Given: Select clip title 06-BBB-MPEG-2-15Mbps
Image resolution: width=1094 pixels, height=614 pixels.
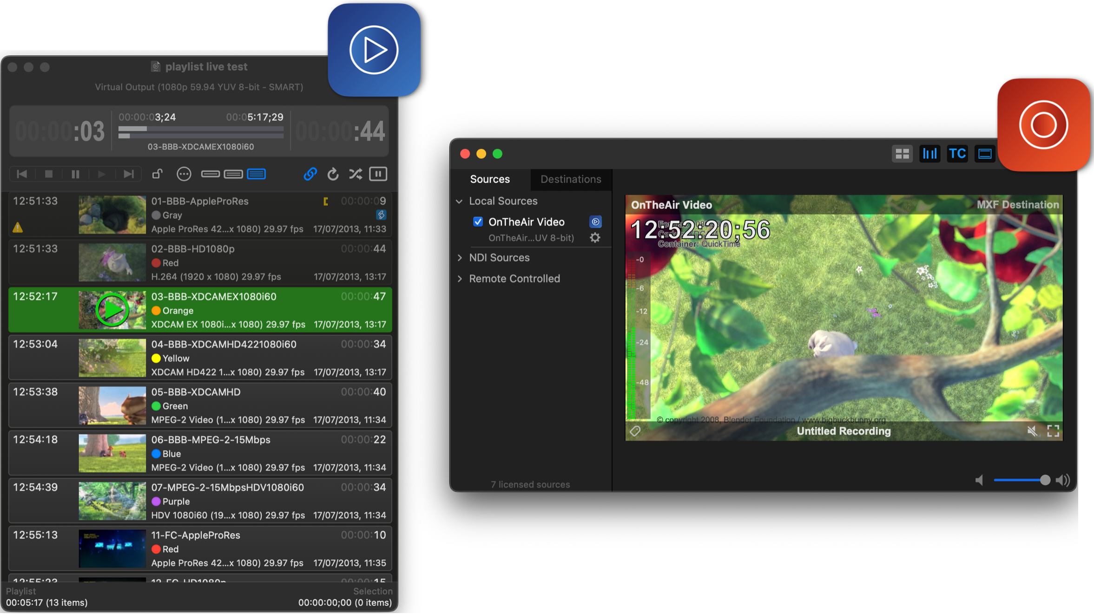Looking at the screenshot, I should (211, 439).
